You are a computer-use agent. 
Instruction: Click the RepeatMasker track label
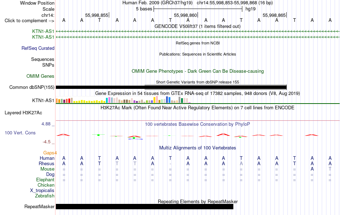pyautogui.click(x=39, y=206)
